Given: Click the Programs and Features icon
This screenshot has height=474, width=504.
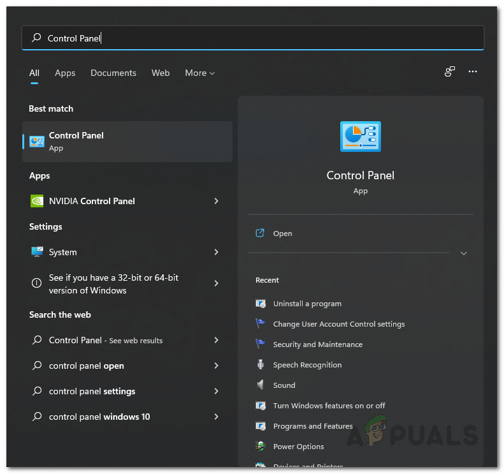Looking at the screenshot, I should click(261, 426).
